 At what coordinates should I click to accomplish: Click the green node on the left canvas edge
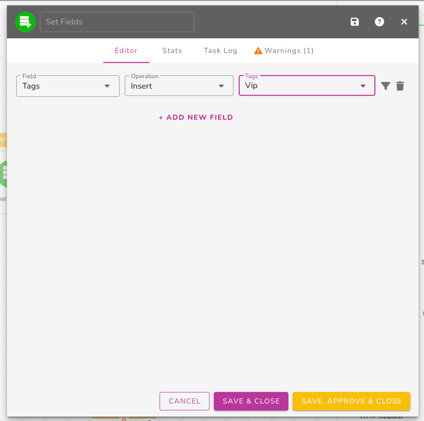pos(3,173)
